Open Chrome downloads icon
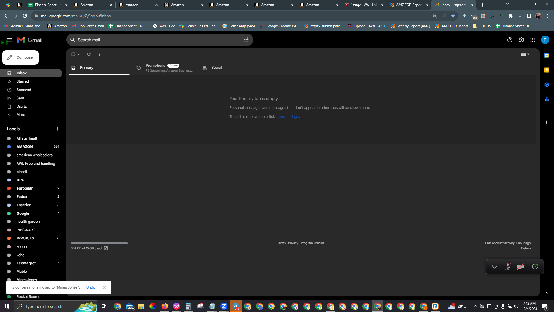 520,16
